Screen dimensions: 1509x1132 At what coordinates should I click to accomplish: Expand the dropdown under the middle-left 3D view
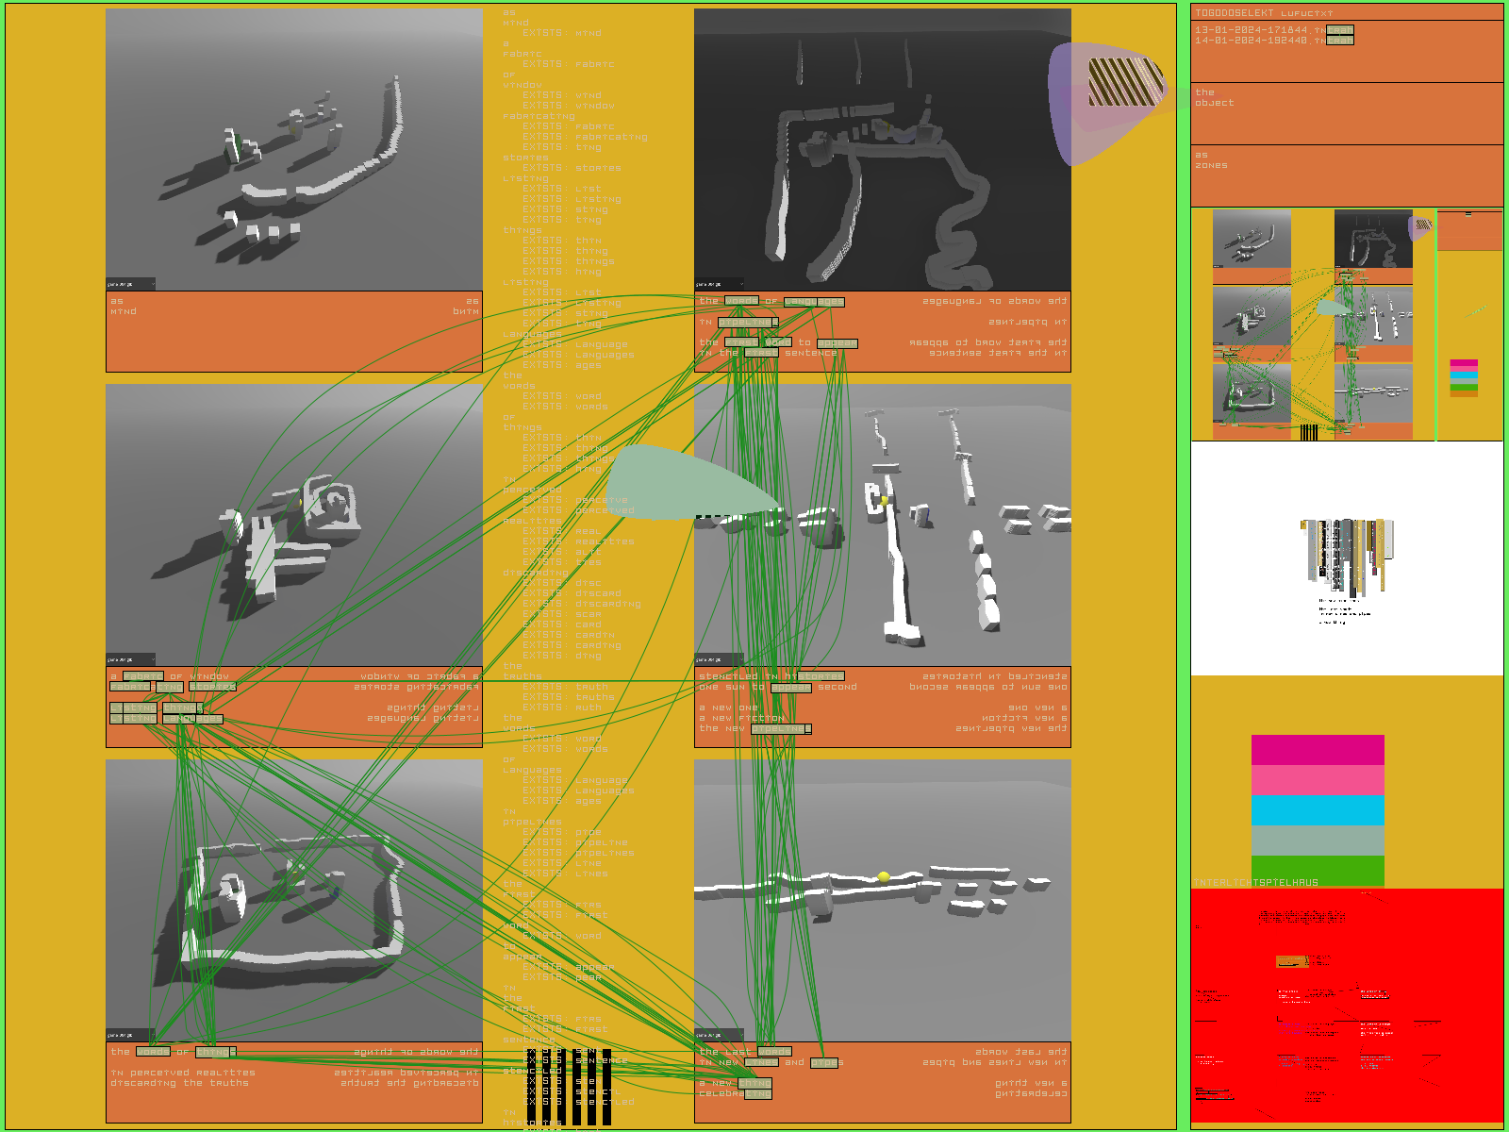(131, 659)
